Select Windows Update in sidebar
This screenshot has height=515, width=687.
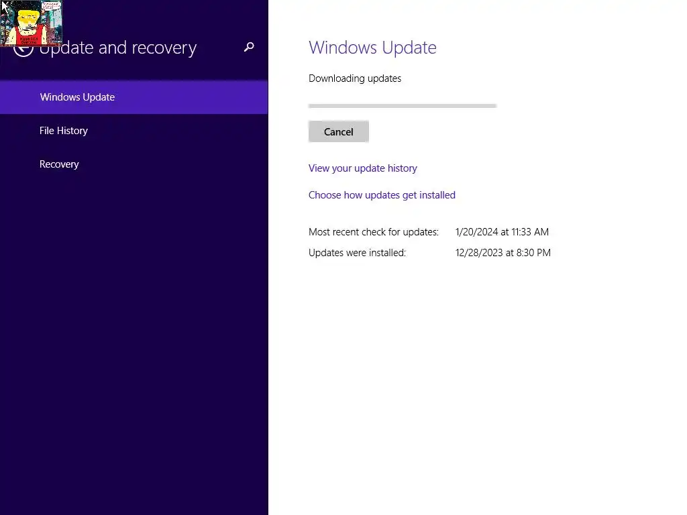(x=134, y=97)
